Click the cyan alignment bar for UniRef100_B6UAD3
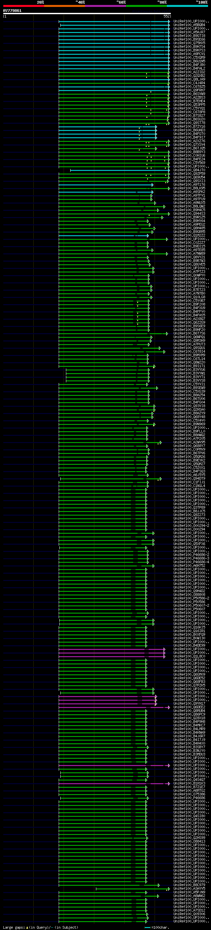 click(x=107, y=130)
